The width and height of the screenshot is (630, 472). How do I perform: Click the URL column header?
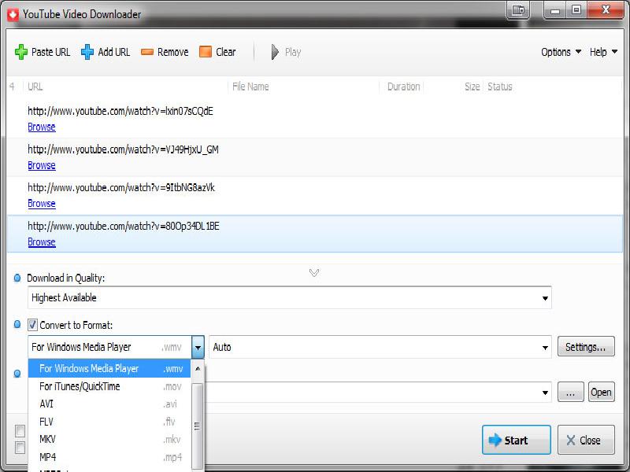(x=126, y=87)
